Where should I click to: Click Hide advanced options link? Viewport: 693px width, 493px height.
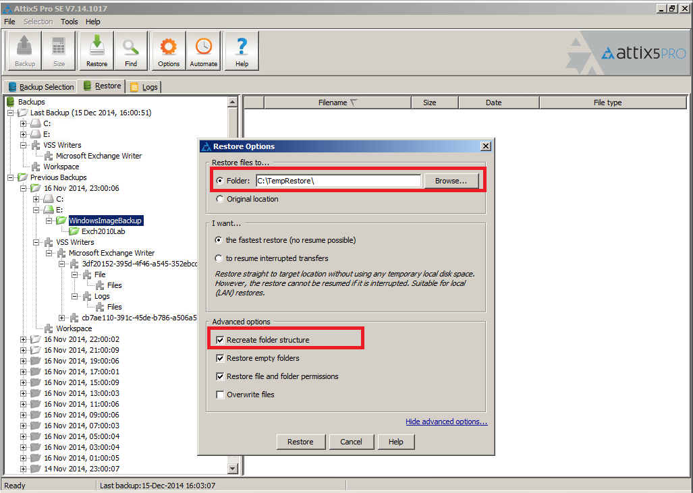[447, 422]
